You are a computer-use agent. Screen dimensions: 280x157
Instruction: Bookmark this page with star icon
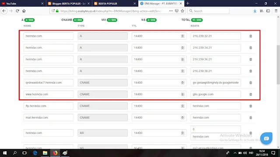182,11
